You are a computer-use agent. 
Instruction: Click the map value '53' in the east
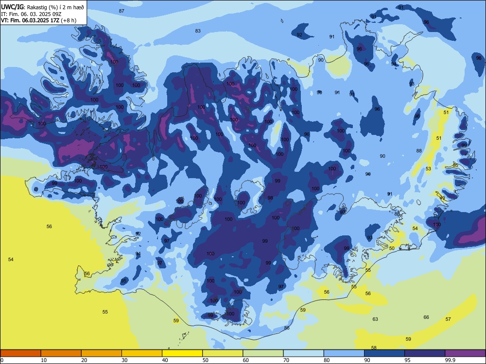428,169
